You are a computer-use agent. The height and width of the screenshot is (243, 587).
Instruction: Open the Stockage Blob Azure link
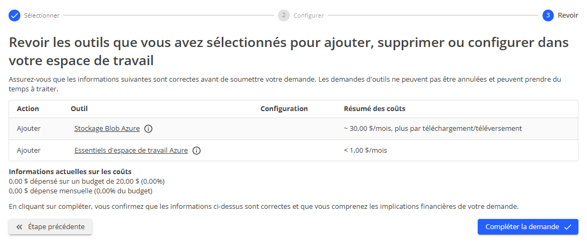point(107,129)
